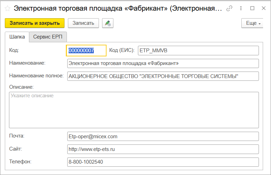Click the Телефон: label
Screen dimensions: 271x175
tap(20, 162)
